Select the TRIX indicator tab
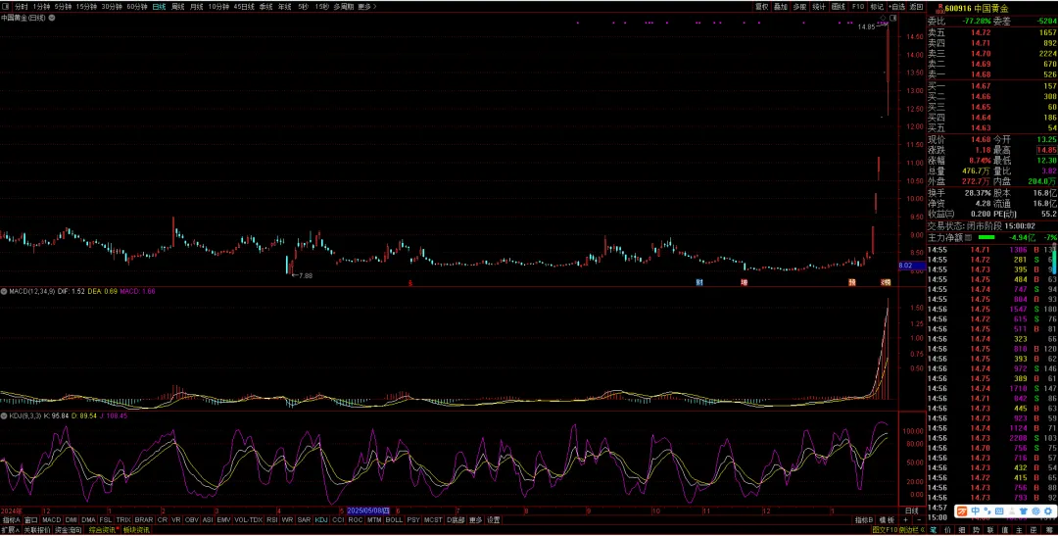This screenshot has height=536, width=1058. [x=122, y=520]
